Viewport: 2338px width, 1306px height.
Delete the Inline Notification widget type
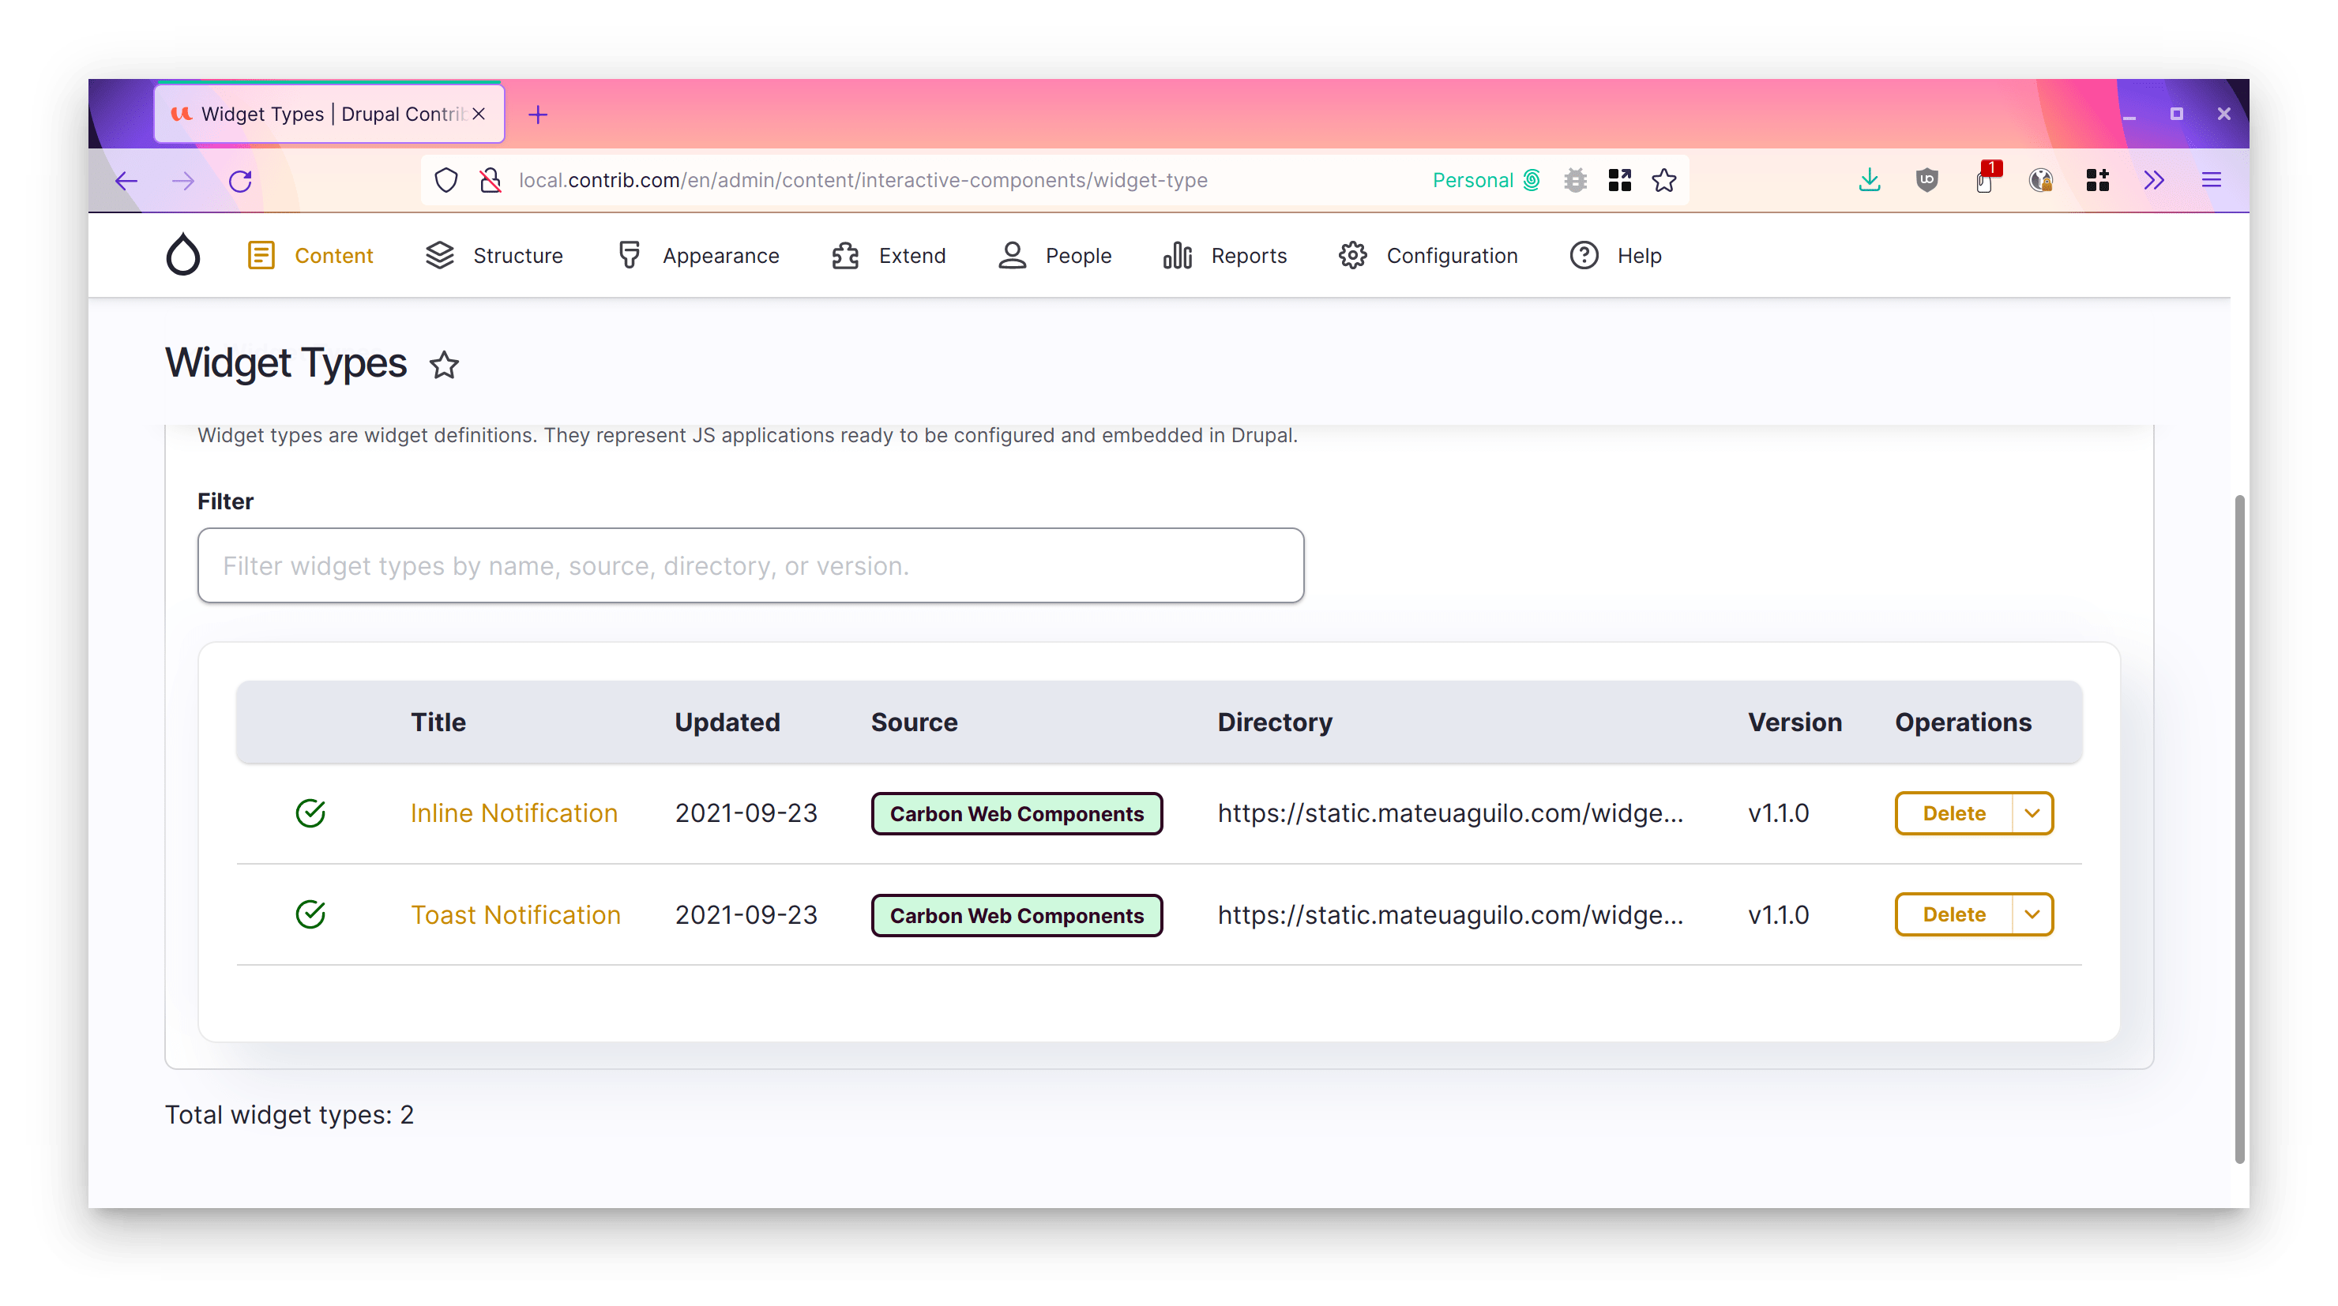1953,813
